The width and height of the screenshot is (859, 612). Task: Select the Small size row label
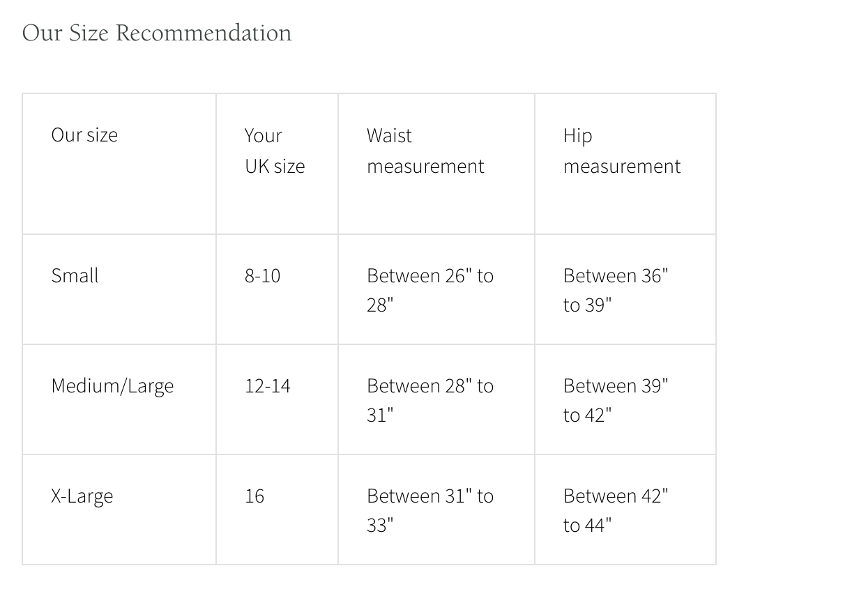click(119, 289)
